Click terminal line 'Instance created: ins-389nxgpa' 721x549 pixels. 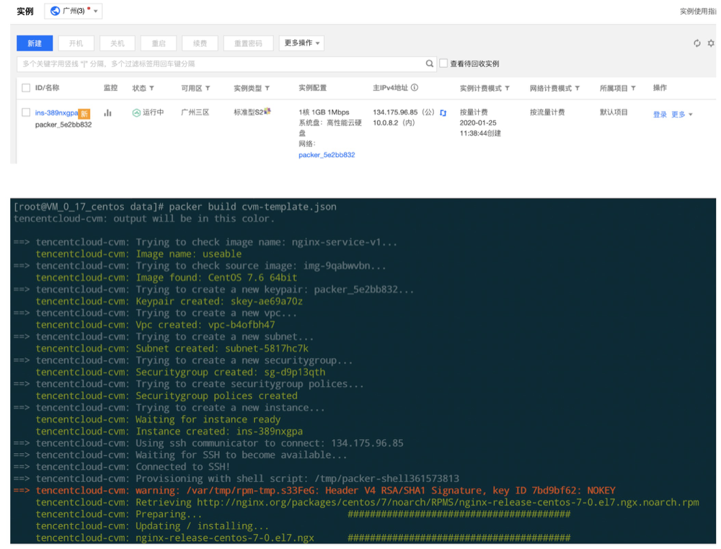[x=169, y=432]
